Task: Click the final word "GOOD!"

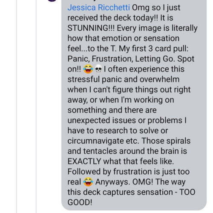Action: point(80,202)
